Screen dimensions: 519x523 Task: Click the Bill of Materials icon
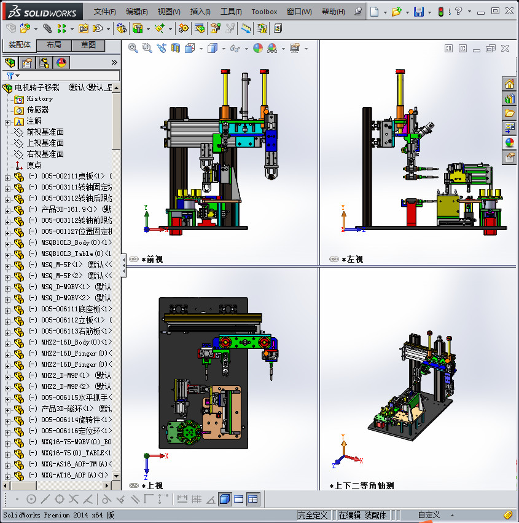(x=200, y=29)
